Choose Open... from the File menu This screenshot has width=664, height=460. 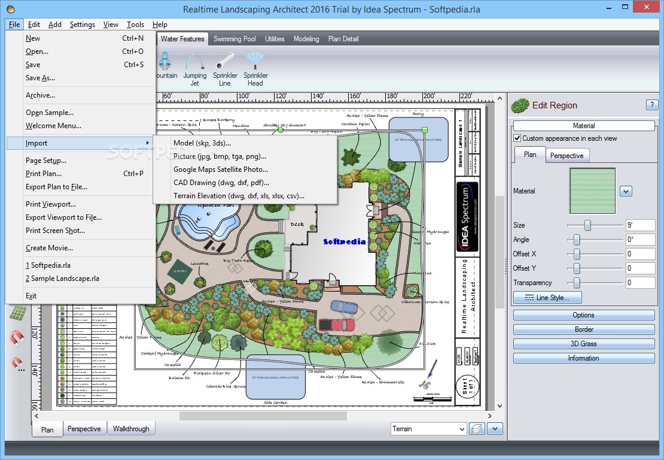(x=81, y=52)
